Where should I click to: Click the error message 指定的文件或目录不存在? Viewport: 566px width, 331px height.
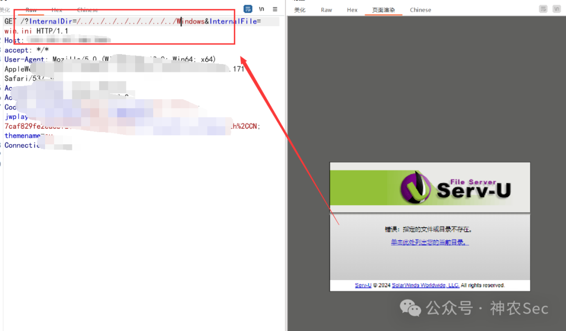pyautogui.click(x=429, y=229)
